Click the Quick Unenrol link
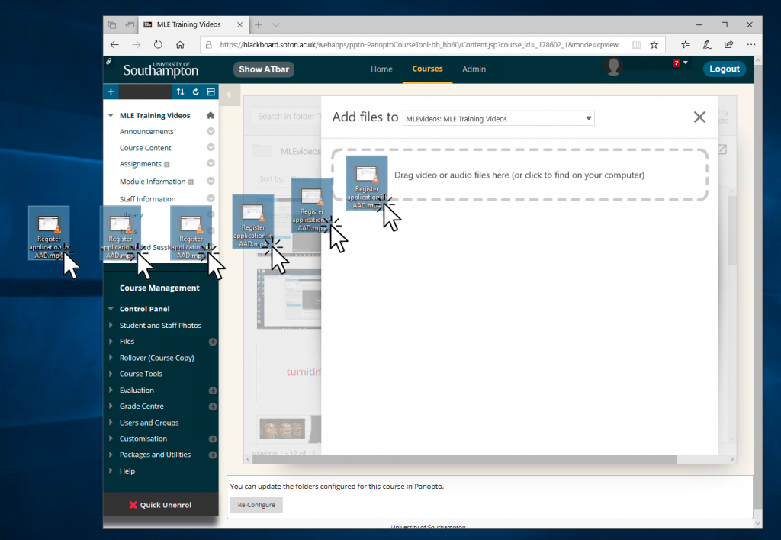The image size is (781, 540). pyautogui.click(x=166, y=505)
